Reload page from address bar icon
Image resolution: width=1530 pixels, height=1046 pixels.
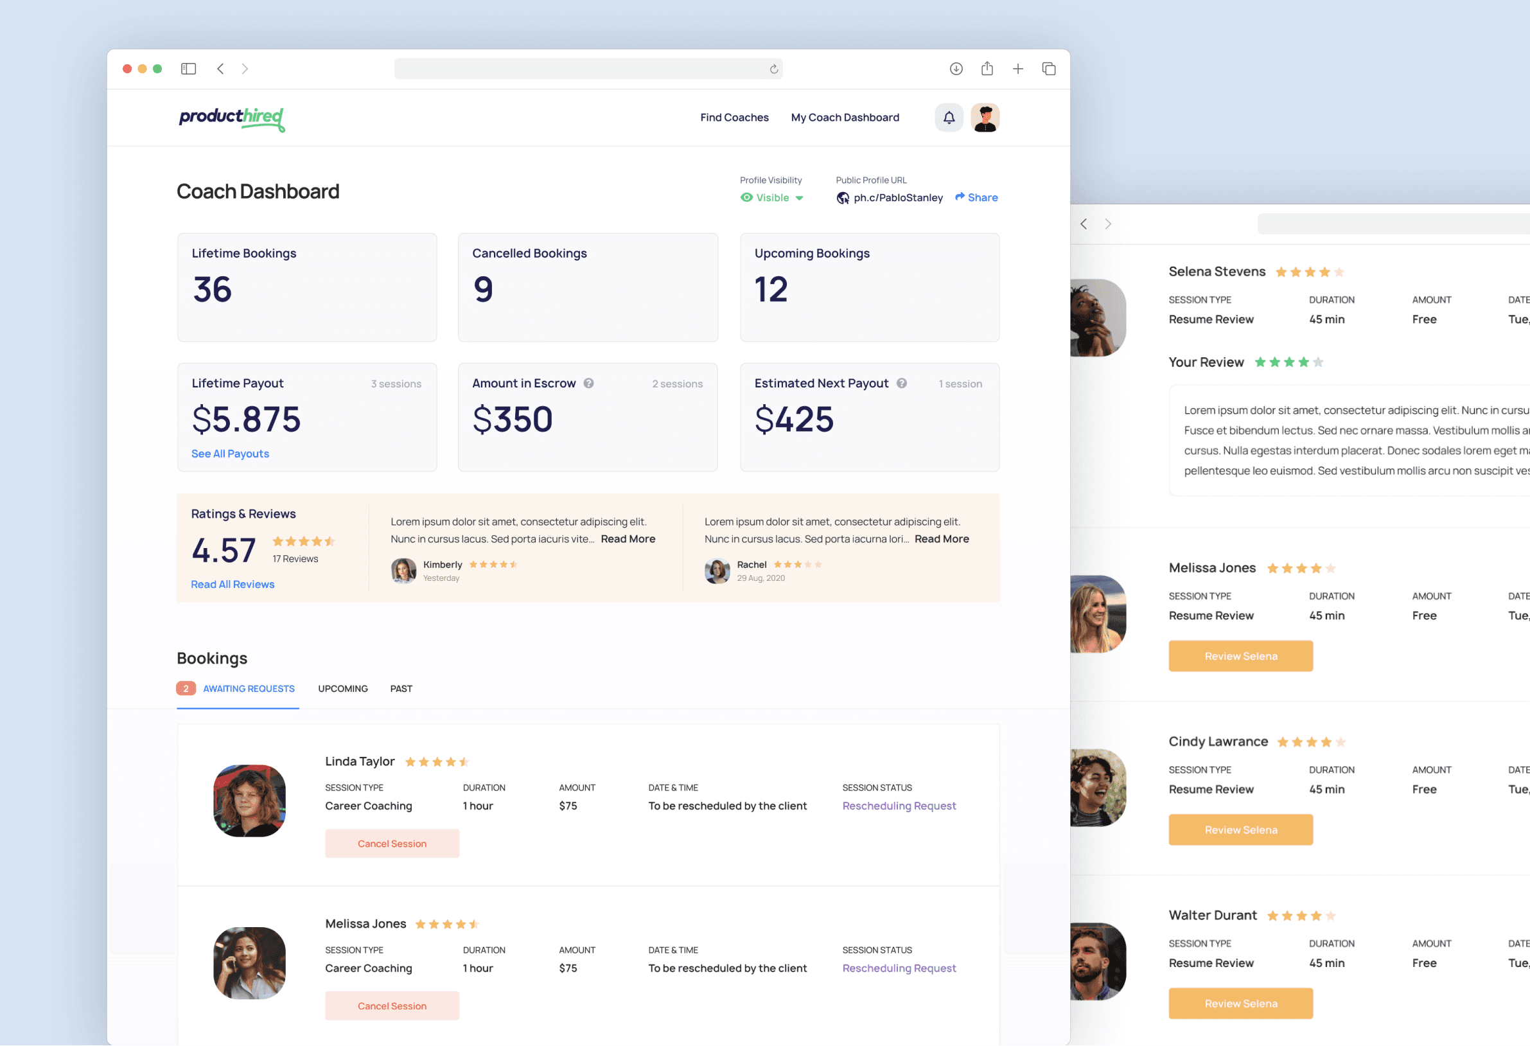(x=773, y=69)
